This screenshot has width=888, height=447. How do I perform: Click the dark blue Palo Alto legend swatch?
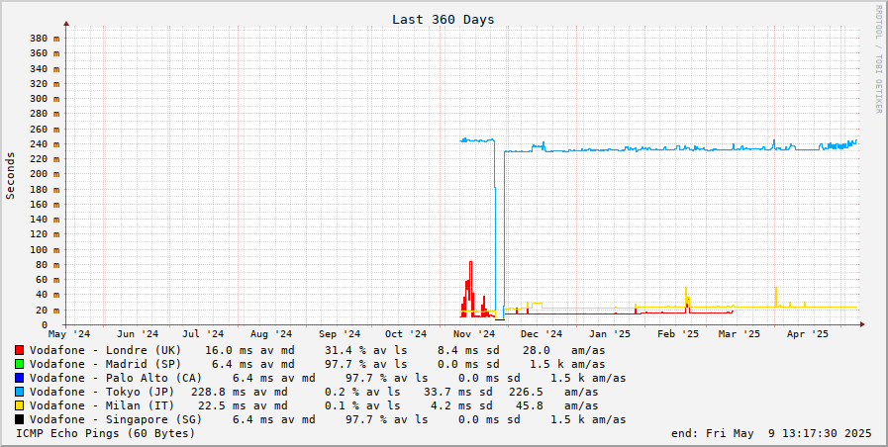(19, 378)
